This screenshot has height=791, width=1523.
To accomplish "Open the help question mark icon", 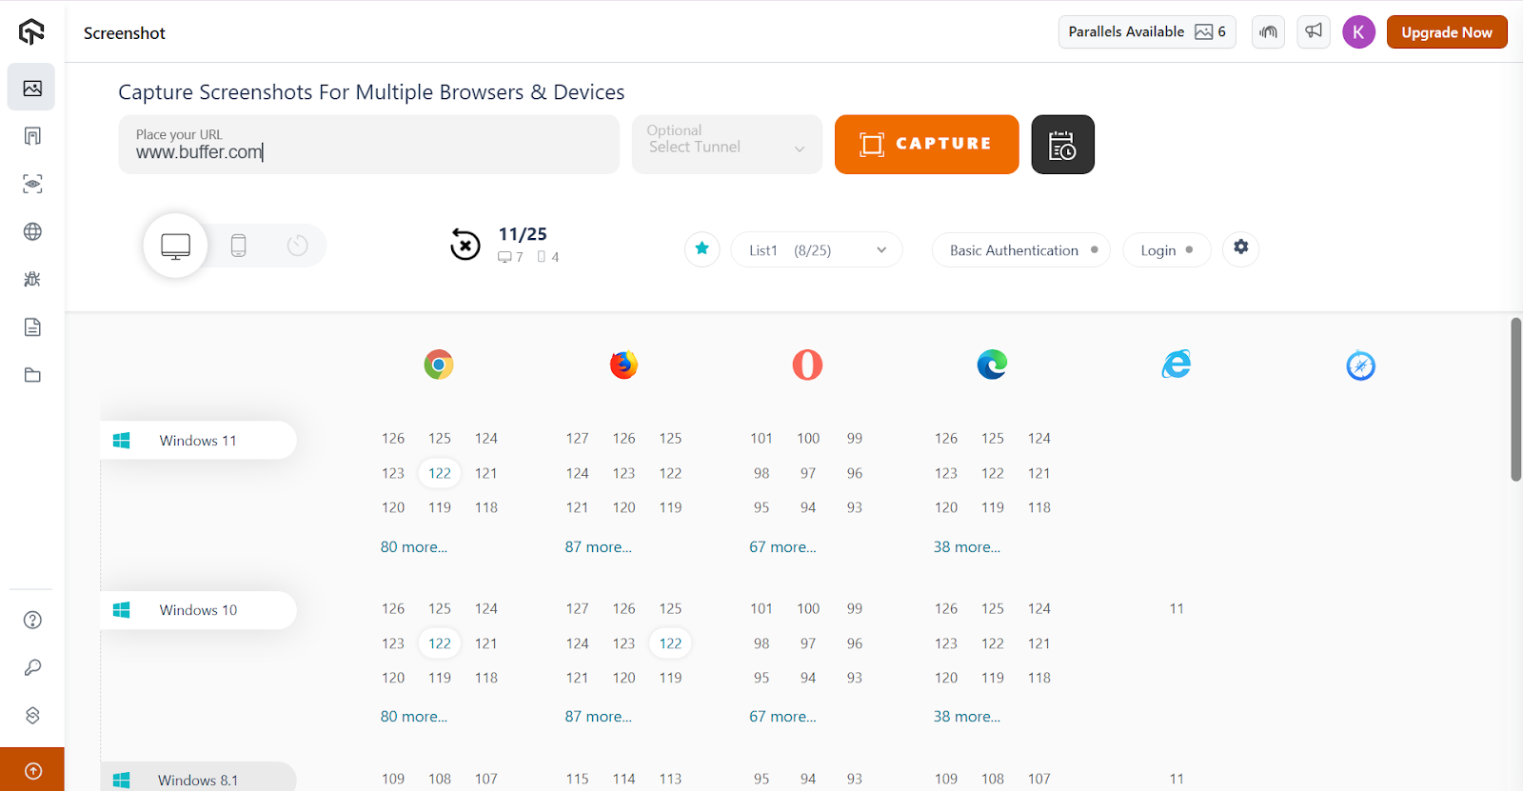I will click(x=32, y=620).
